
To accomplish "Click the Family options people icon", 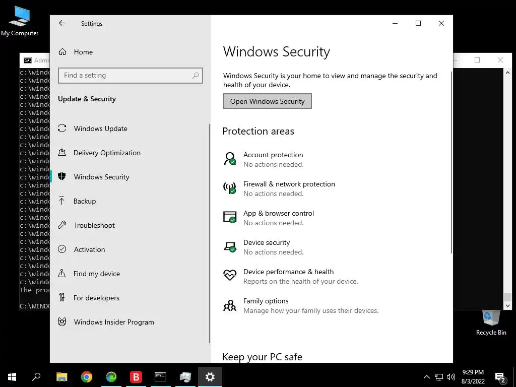I will [x=230, y=305].
